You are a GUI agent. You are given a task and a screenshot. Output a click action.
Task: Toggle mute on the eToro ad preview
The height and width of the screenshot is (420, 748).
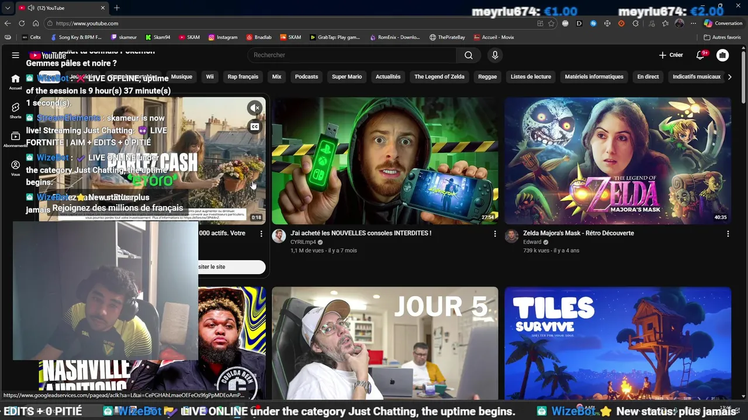tap(254, 108)
